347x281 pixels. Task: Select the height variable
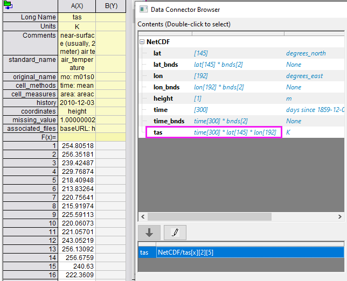coord(163,99)
